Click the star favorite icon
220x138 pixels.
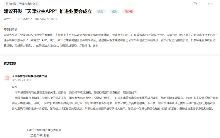tap(209, 4)
